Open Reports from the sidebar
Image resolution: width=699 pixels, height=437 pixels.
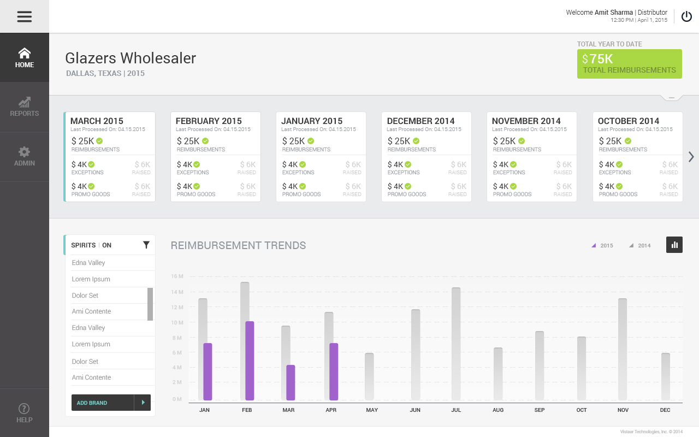pos(25,107)
